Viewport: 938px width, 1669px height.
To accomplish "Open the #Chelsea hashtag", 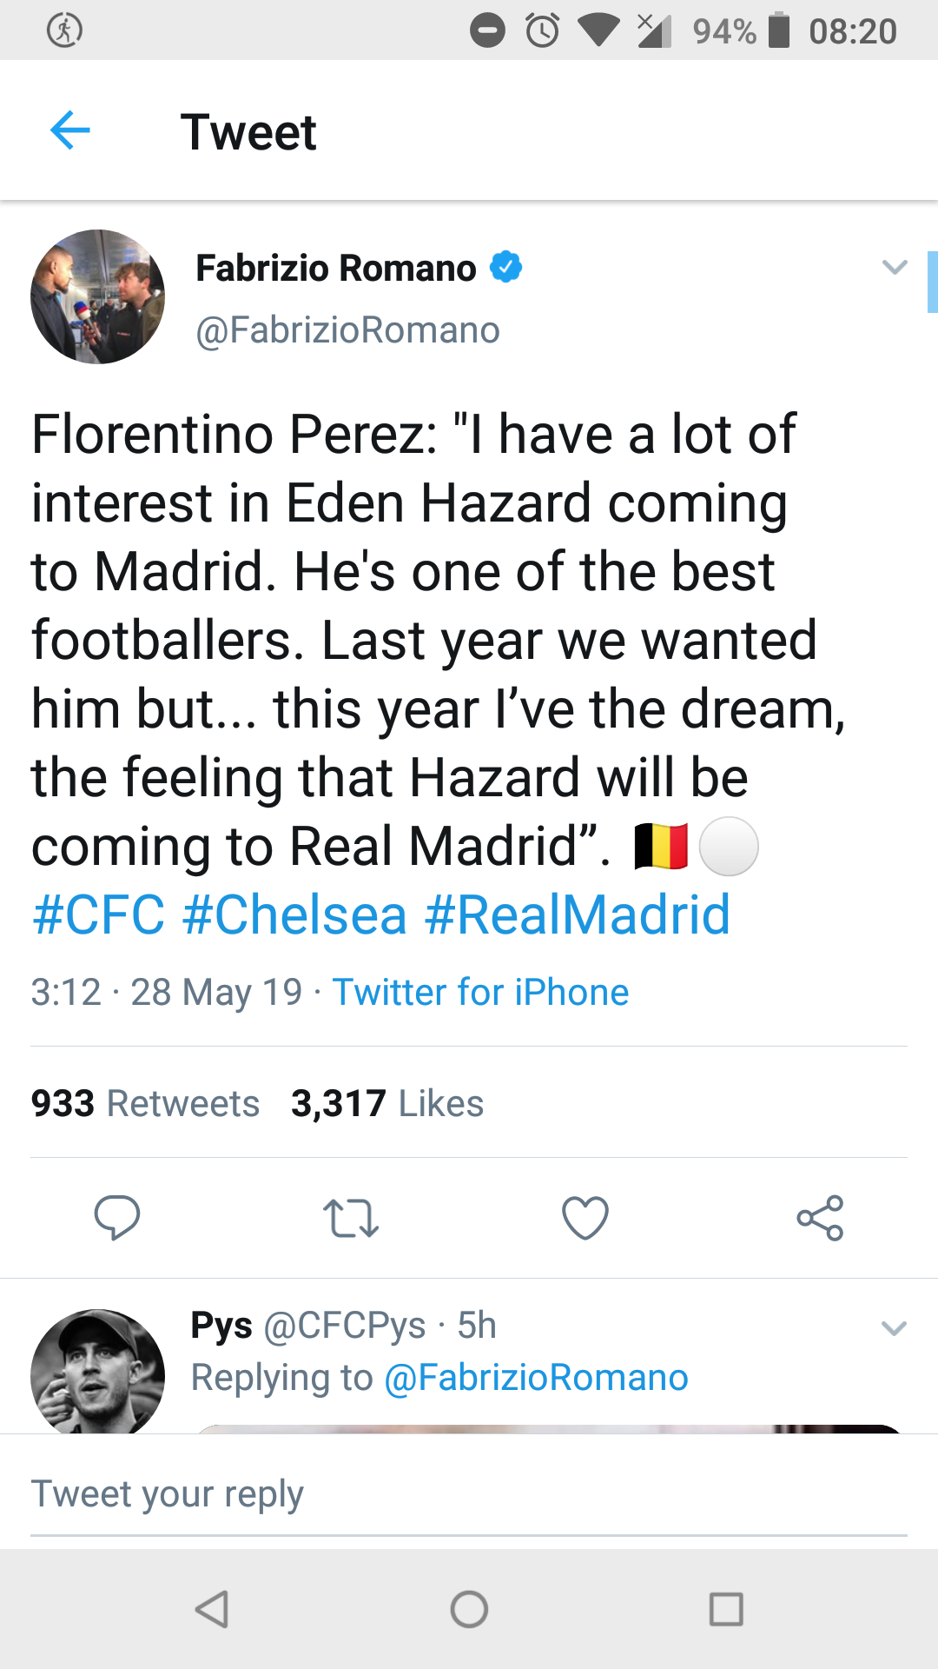I will [x=295, y=914].
